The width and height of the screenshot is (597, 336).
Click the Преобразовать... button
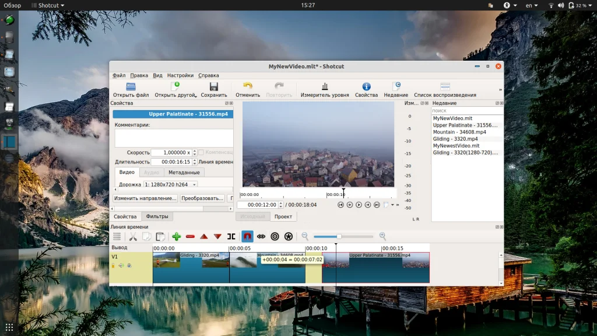pos(202,198)
